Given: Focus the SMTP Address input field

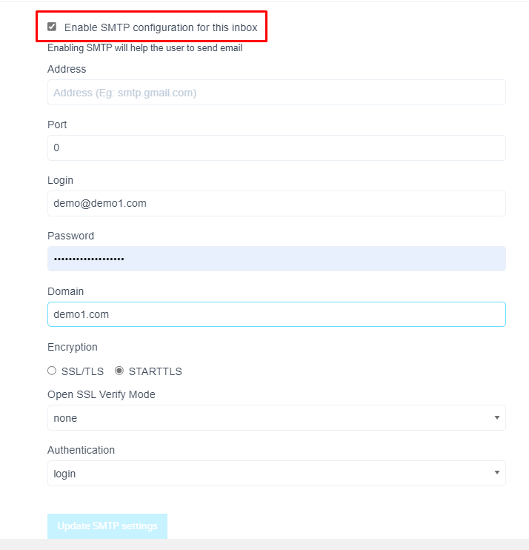Looking at the screenshot, I should pos(276,93).
